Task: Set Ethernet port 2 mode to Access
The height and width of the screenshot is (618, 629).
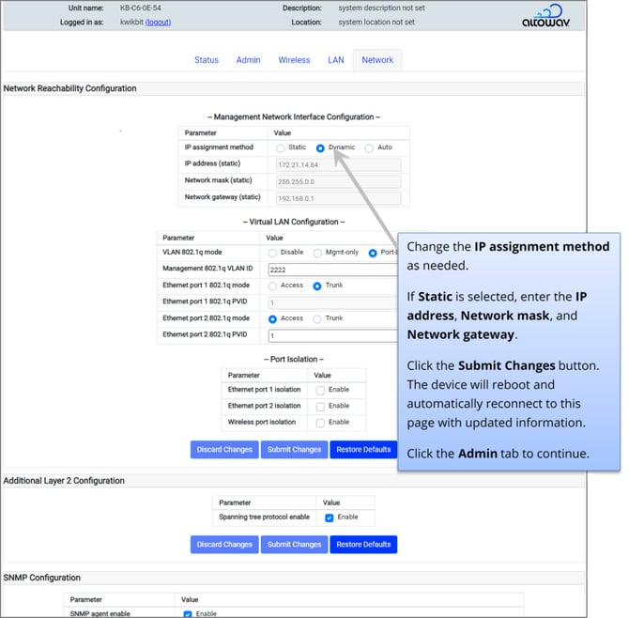Action: click(272, 319)
